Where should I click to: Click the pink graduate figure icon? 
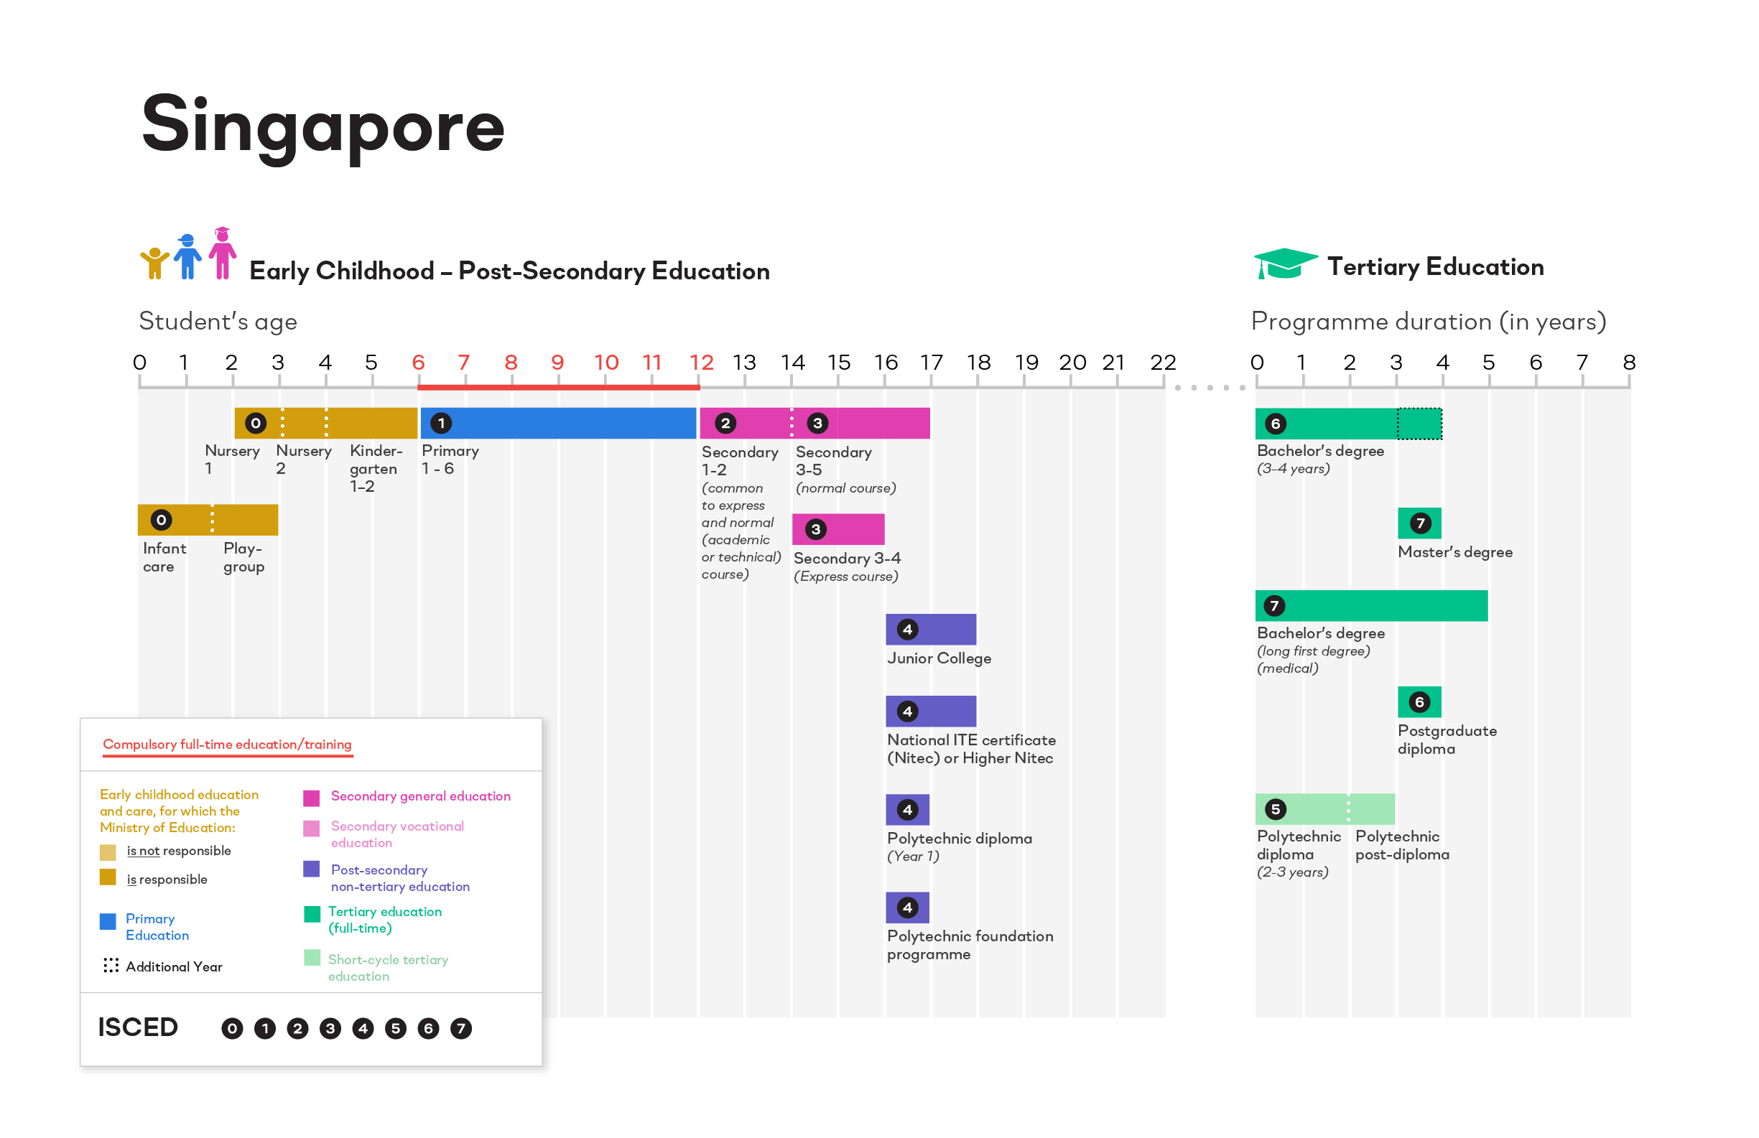pos(222,253)
